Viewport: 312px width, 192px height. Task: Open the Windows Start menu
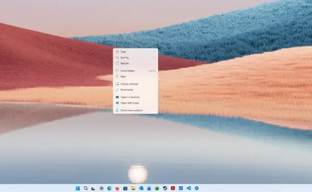point(78,188)
